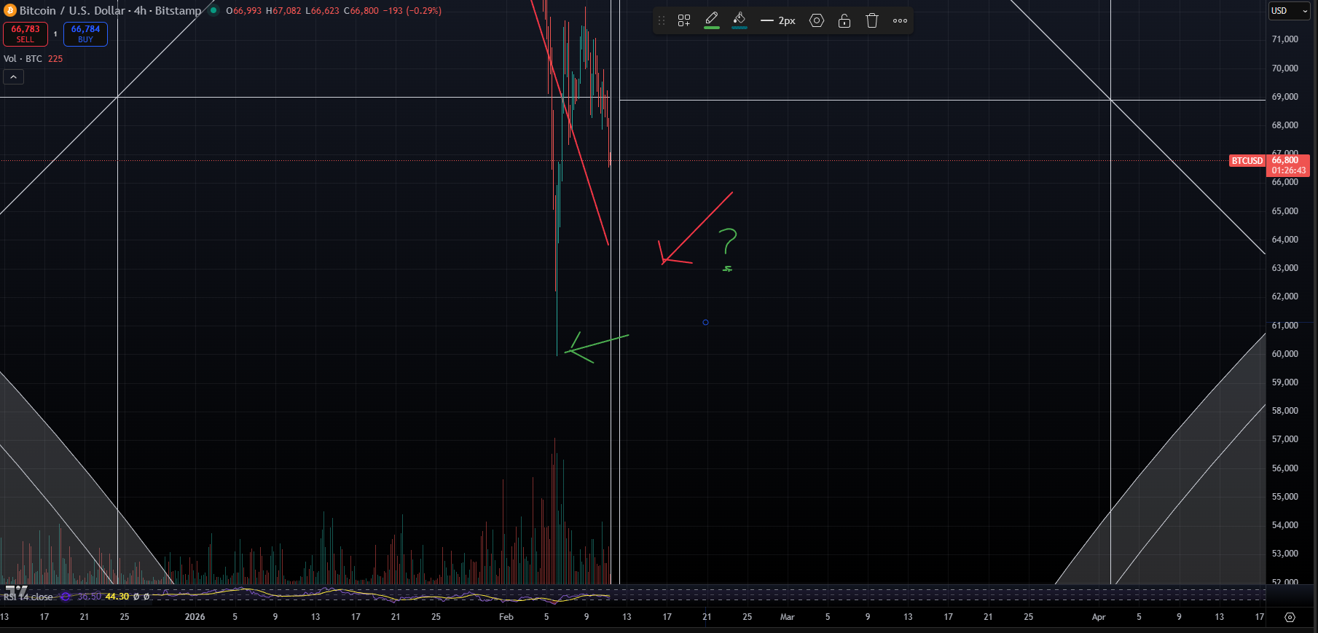
Task: Click the 2026 label on the time axis
Action: coord(195,617)
